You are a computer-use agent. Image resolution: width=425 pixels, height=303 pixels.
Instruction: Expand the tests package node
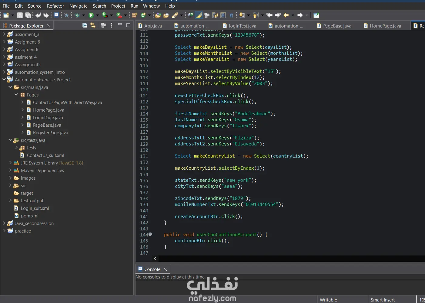(16, 148)
